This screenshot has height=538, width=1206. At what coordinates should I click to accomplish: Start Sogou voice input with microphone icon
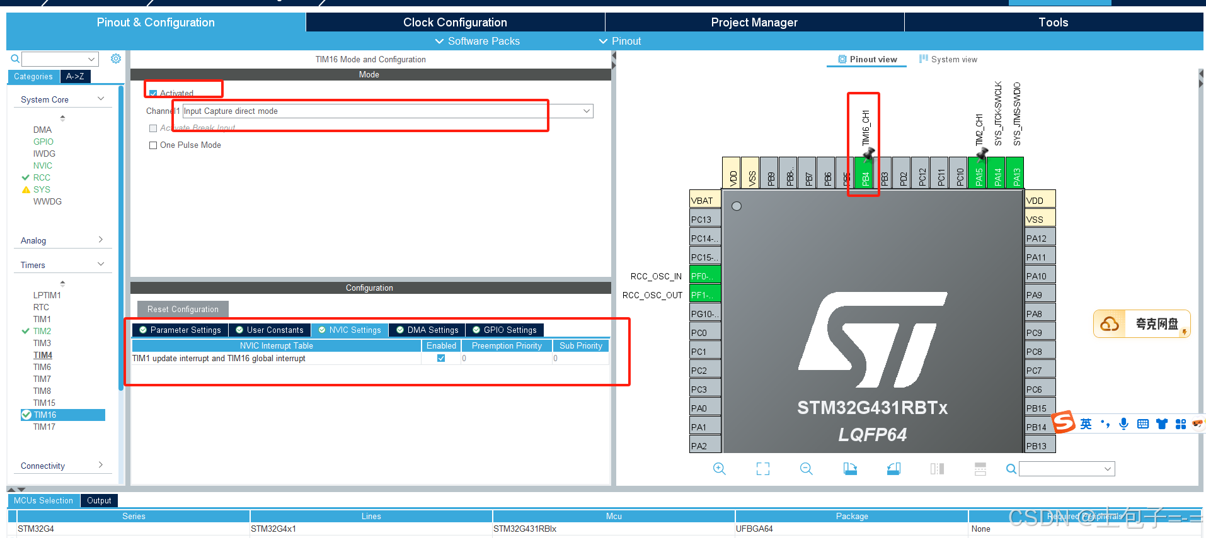click(1123, 424)
